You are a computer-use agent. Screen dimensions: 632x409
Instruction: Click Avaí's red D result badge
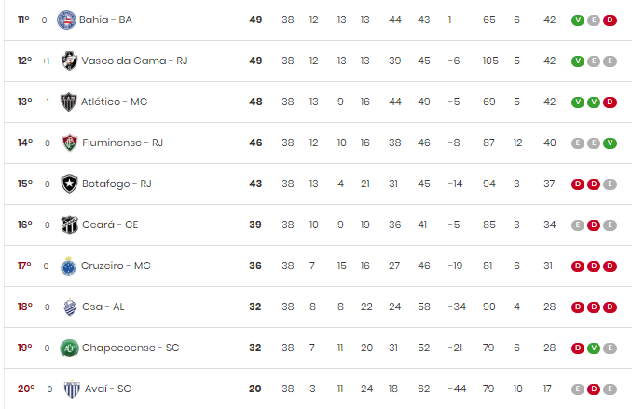594,389
